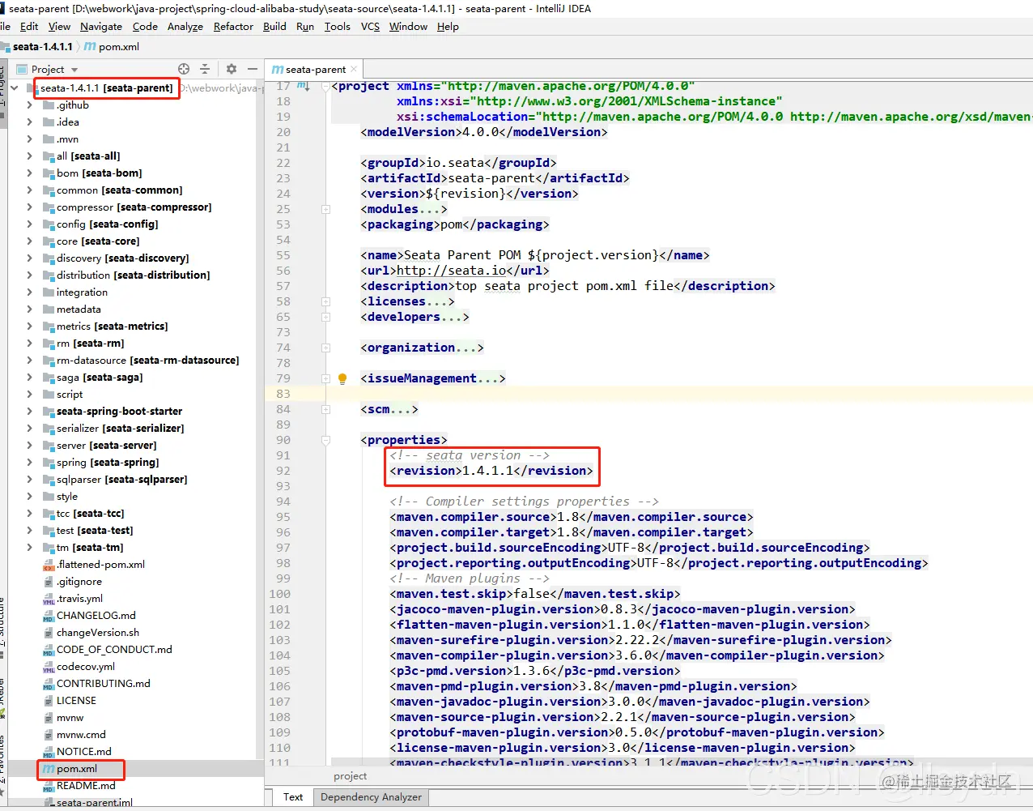Open the VCS menu

pyautogui.click(x=370, y=27)
